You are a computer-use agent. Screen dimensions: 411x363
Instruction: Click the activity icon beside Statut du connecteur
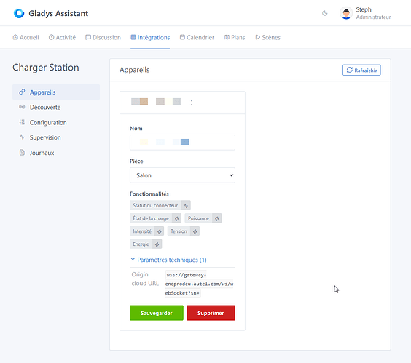tap(186, 205)
